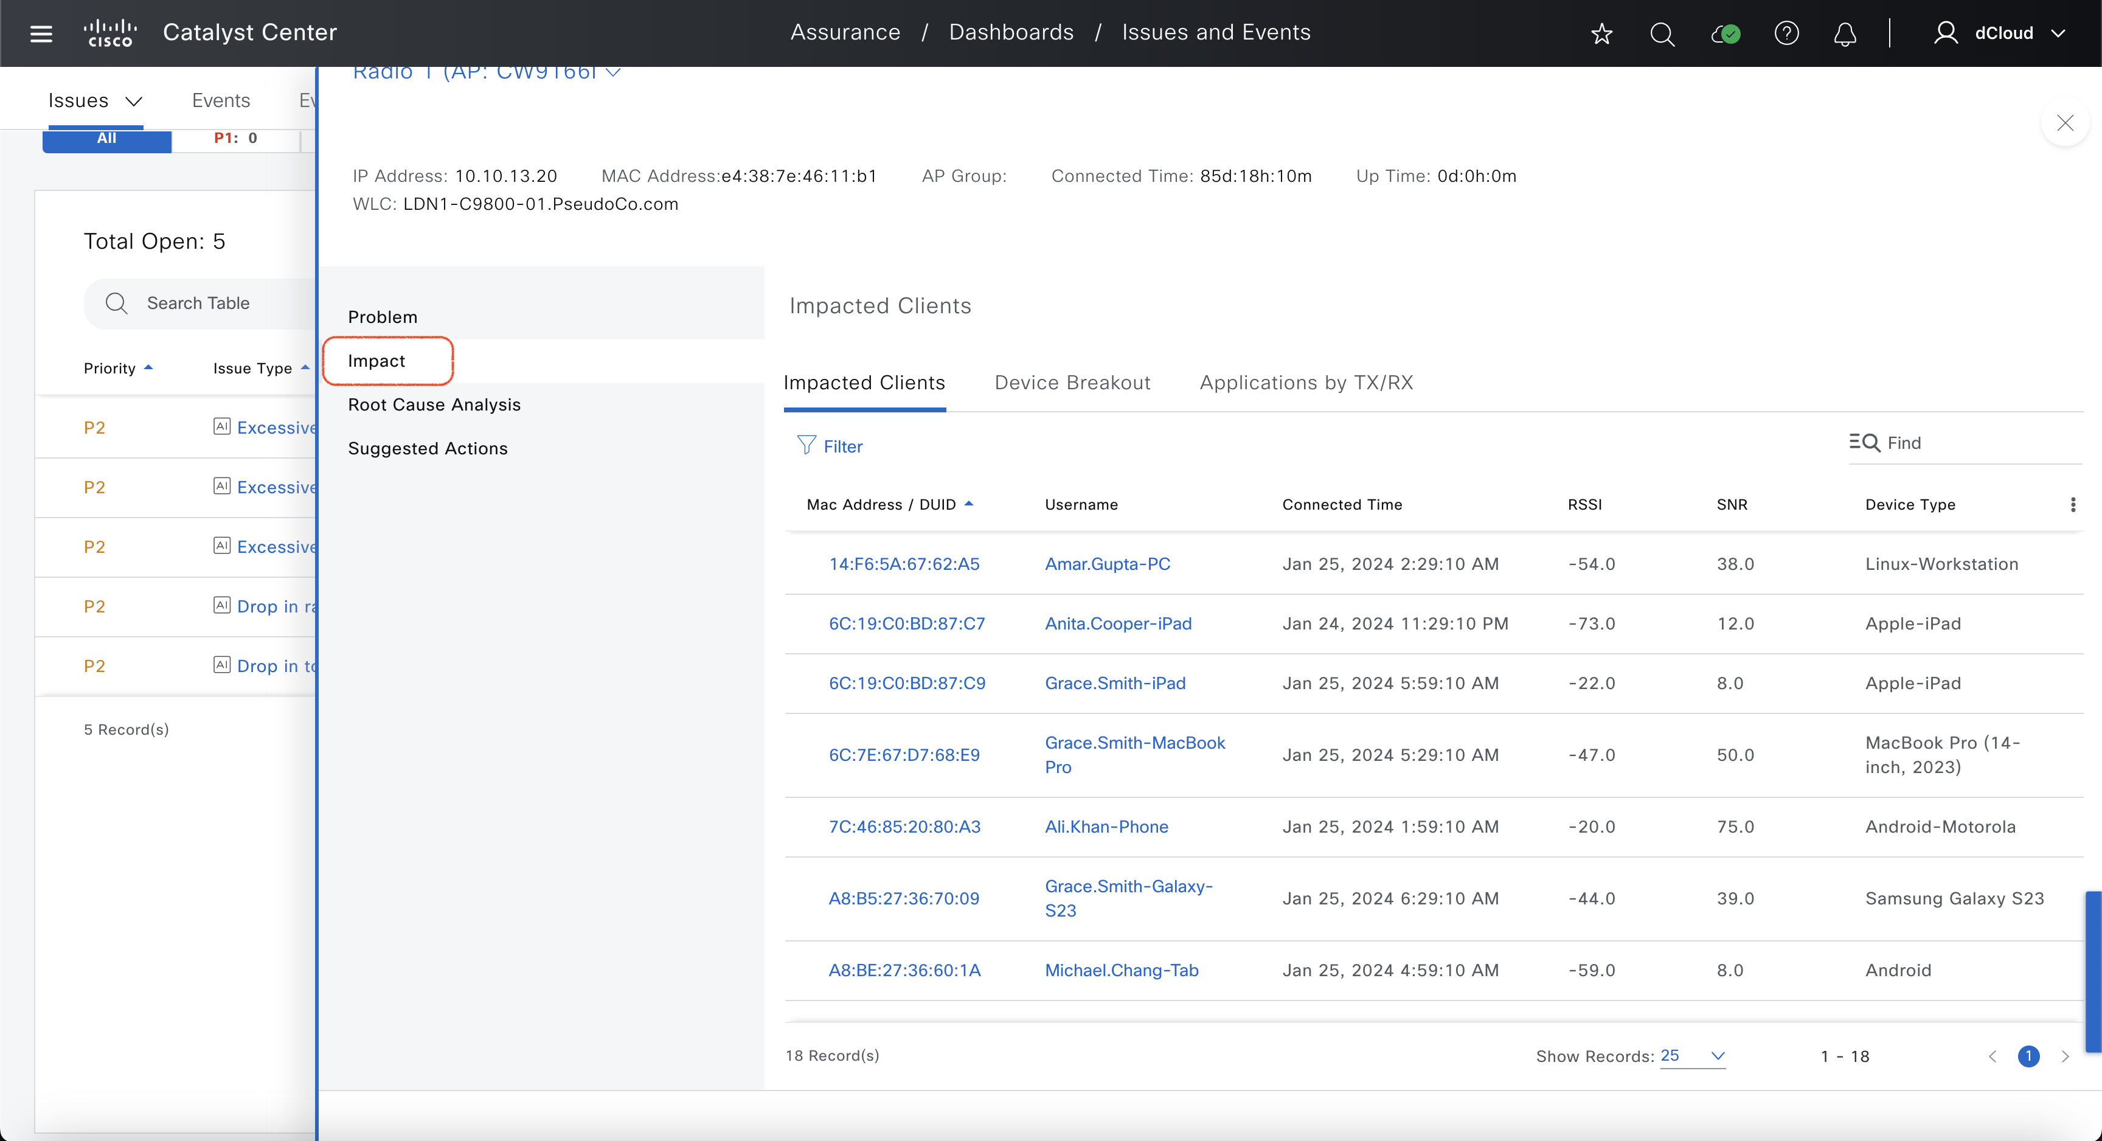Select the Impacted Clients tab
This screenshot has width=2102, height=1141.
click(864, 383)
